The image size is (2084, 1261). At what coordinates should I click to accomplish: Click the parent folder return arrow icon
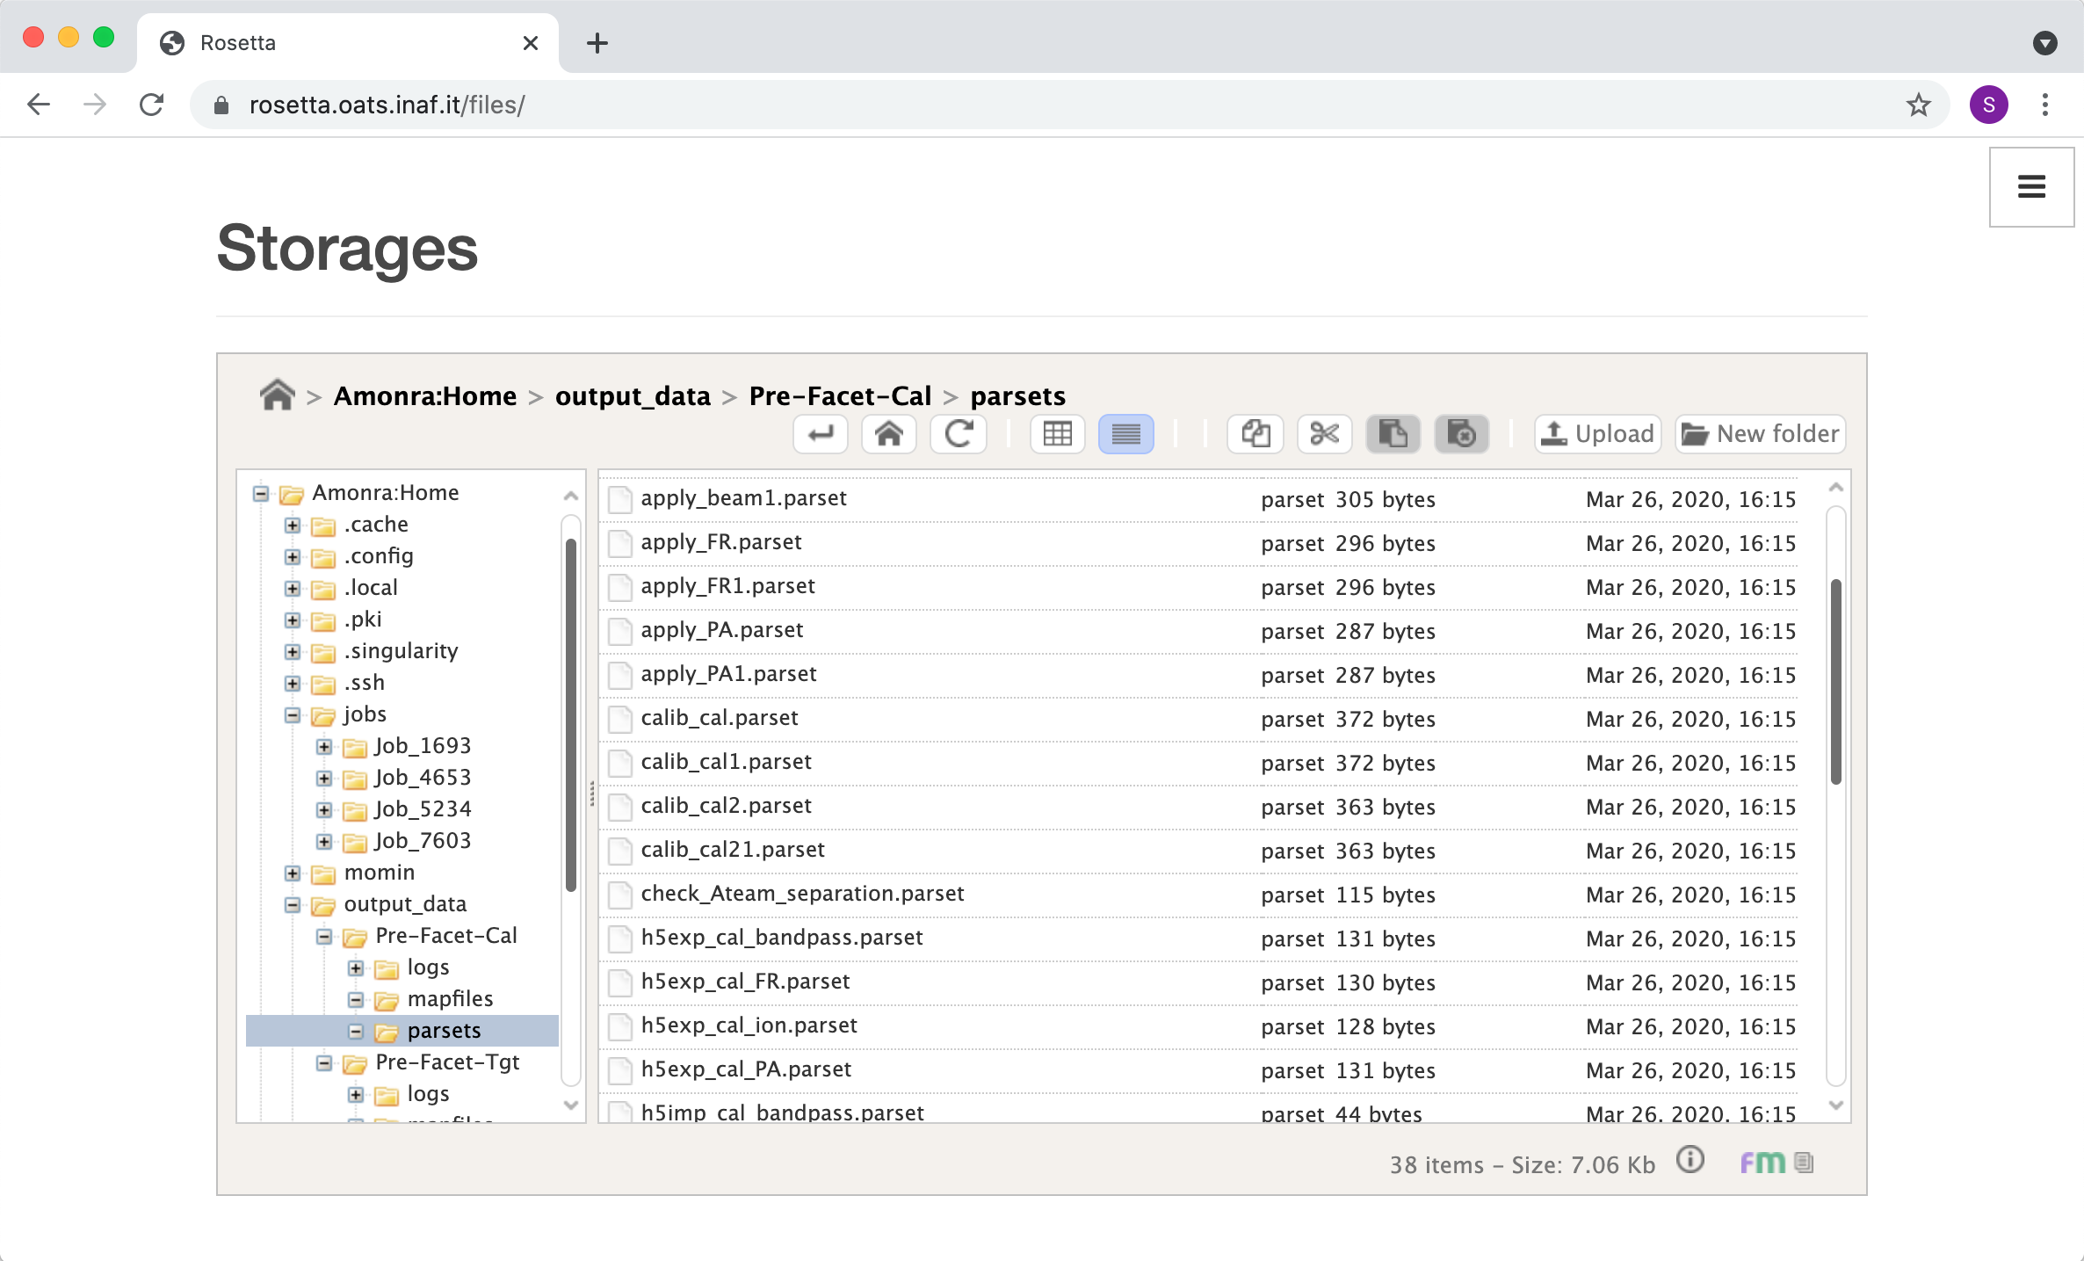pyautogui.click(x=821, y=434)
